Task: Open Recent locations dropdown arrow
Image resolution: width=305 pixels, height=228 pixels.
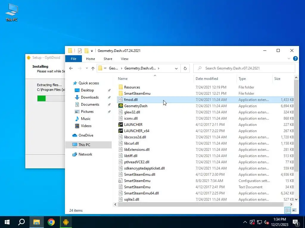Action: [x=87, y=68]
